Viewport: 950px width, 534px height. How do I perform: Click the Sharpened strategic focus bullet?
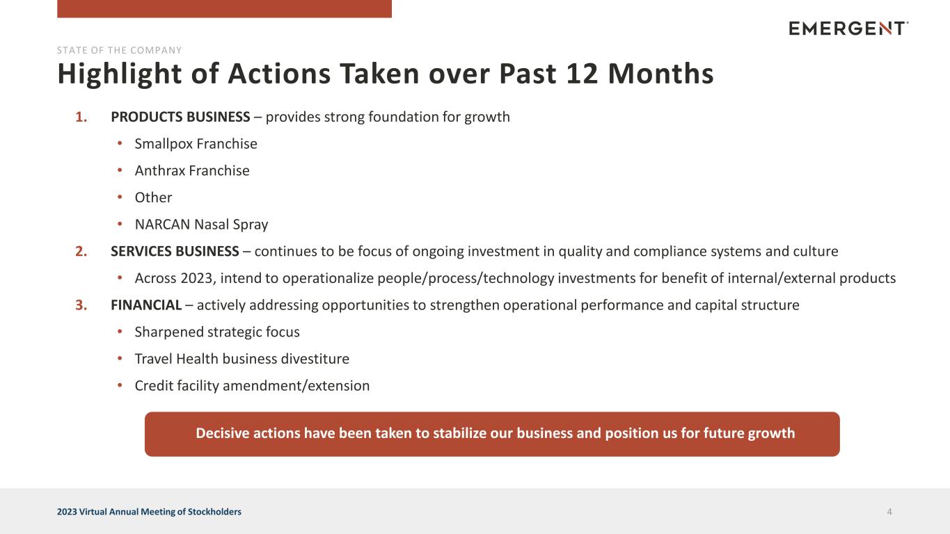click(x=217, y=332)
